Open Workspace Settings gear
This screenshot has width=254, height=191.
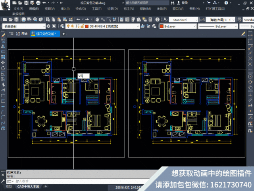point(48,26)
